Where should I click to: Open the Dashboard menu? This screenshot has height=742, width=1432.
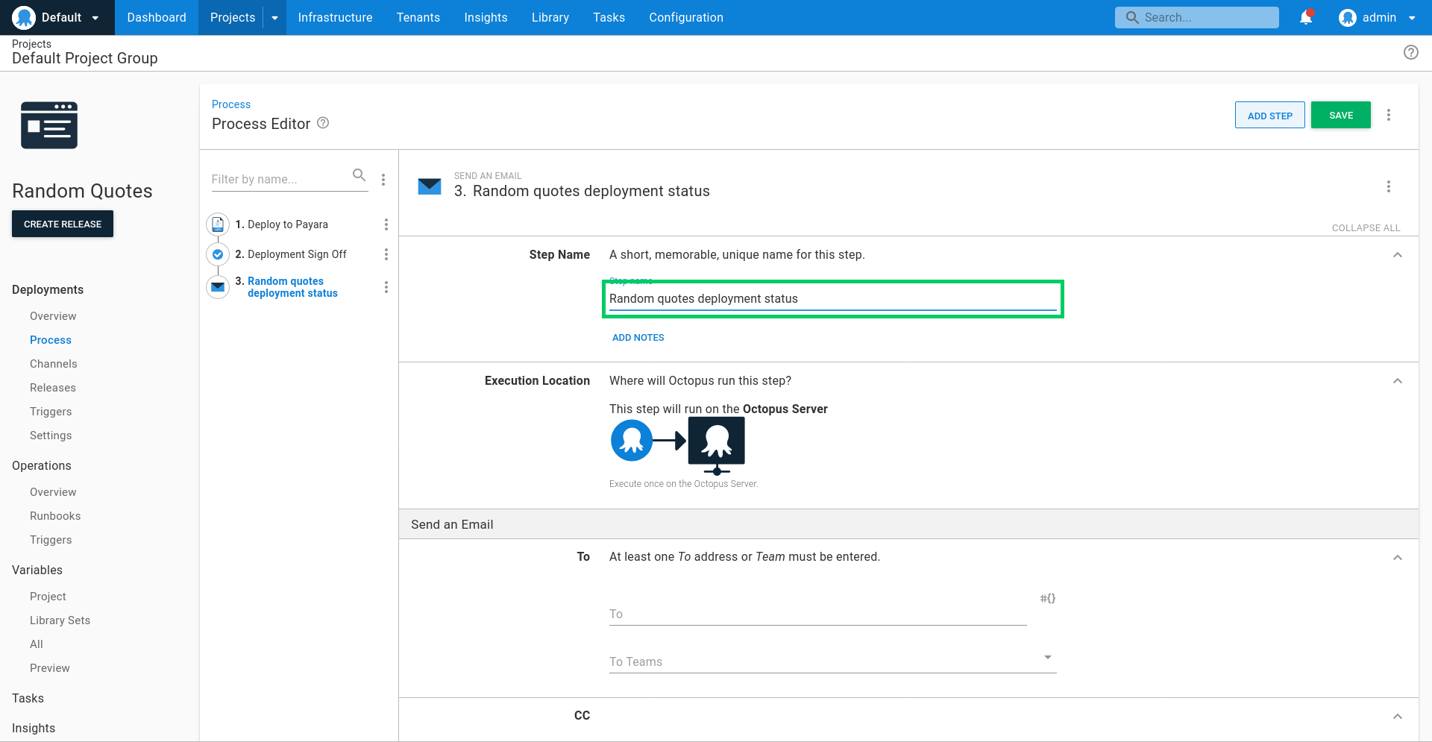(x=157, y=17)
